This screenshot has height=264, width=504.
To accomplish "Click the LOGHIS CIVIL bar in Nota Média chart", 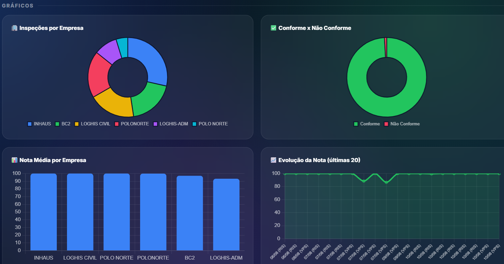I will [80, 212].
